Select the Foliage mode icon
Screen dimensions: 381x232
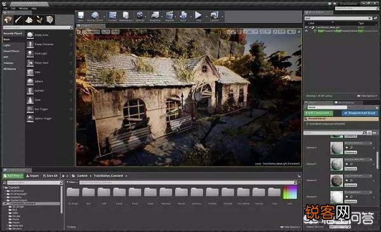(39, 20)
